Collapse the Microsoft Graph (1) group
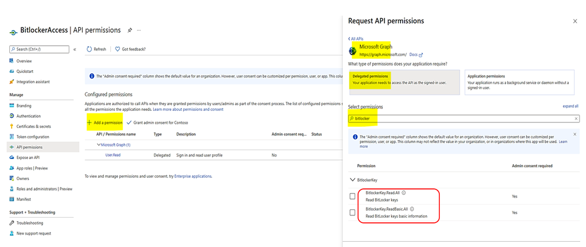The width and height of the screenshot is (586, 247). 99,144
